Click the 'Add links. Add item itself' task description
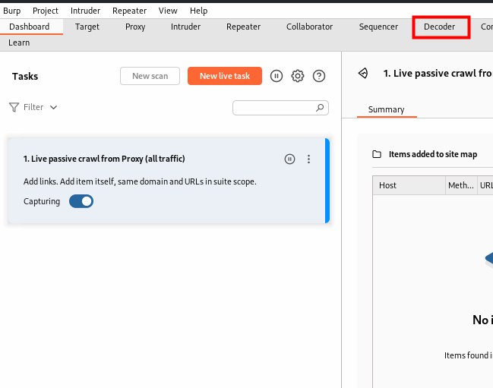The height and width of the screenshot is (388, 493). [140, 181]
